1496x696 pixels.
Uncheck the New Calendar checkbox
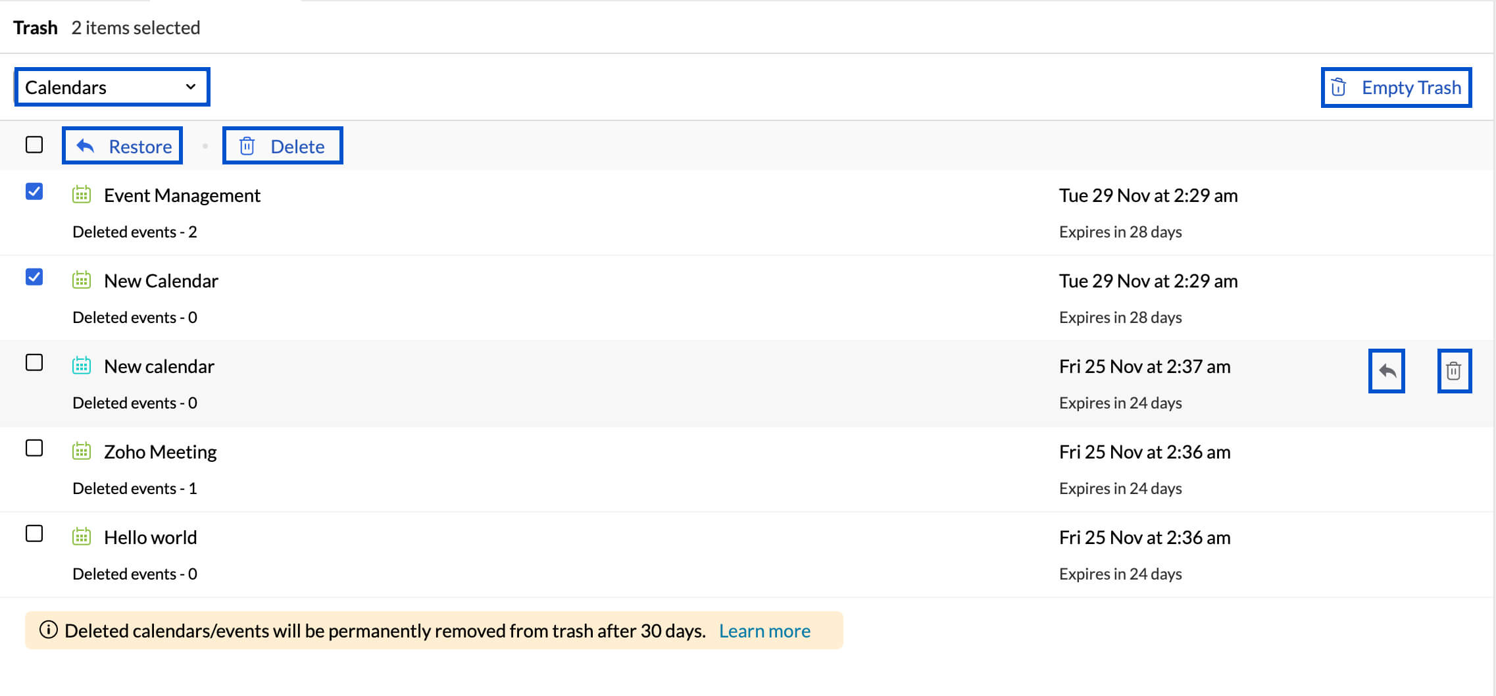34,277
